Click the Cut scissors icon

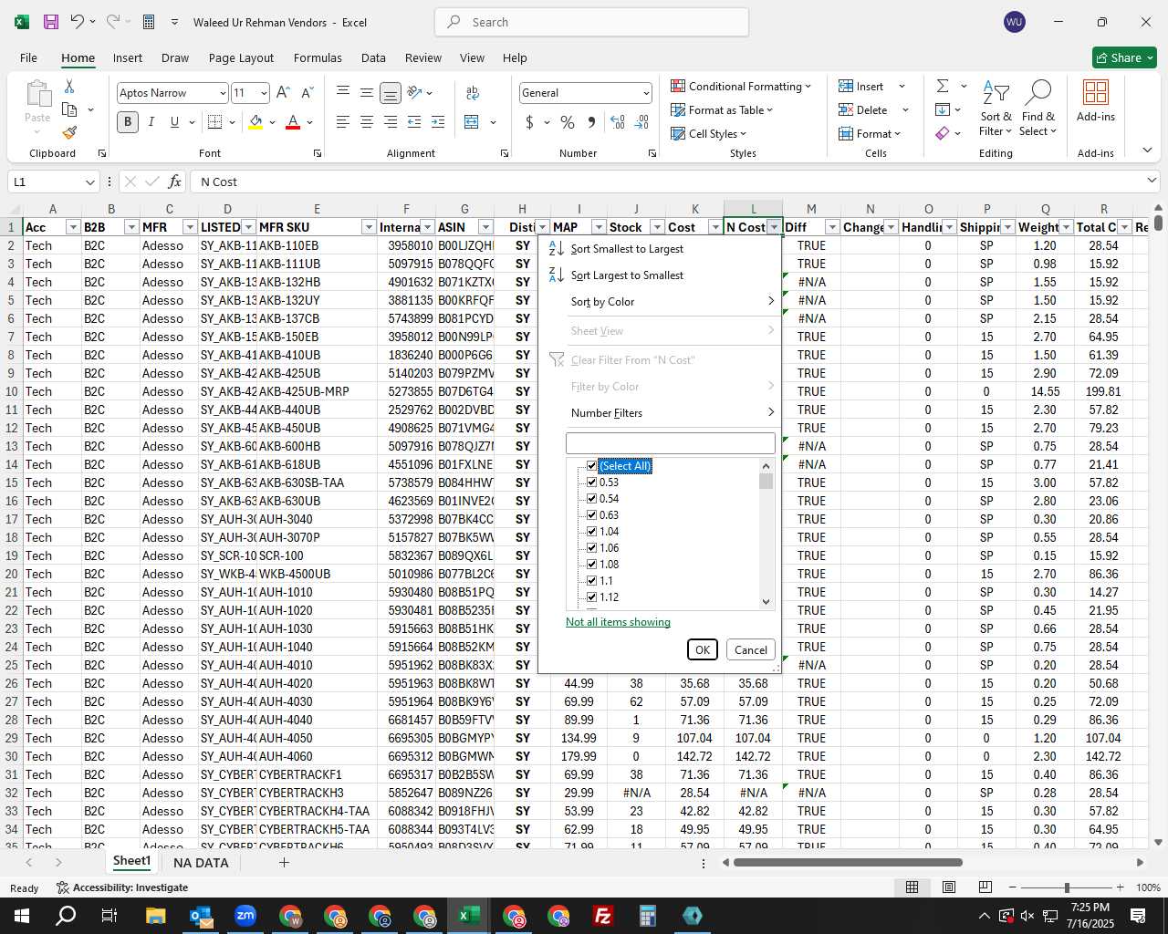pyautogui.click(x=69, y=86)
